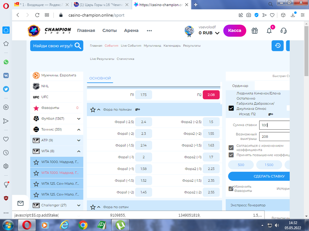Open the gift bonuses icon
The height and width of the screenshot is (231, 309).
255,30
